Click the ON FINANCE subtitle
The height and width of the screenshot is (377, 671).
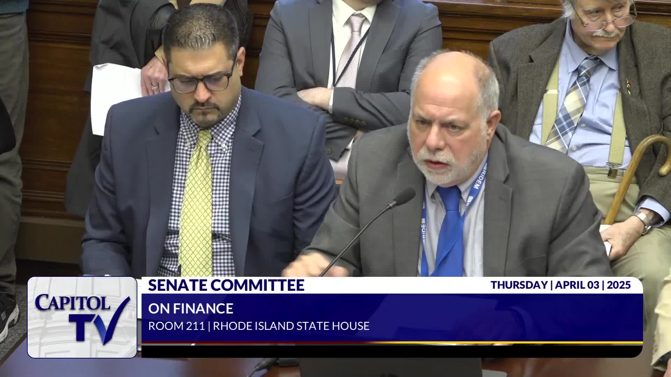(190, 309)
